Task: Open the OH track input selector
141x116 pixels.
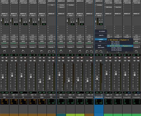Action: pyautogui.click(x=51, y=37)
